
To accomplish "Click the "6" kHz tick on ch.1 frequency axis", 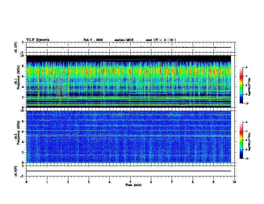I will click(23, 76).
